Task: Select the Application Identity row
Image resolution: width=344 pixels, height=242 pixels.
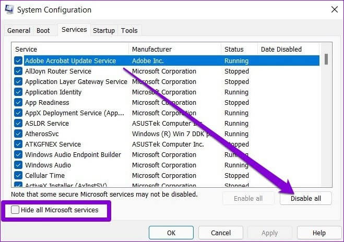Action: [x=167, y=92]
